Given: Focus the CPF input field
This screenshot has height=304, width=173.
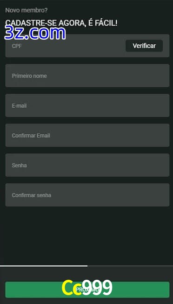Looking at the screenshot, I should pos(66,46).
